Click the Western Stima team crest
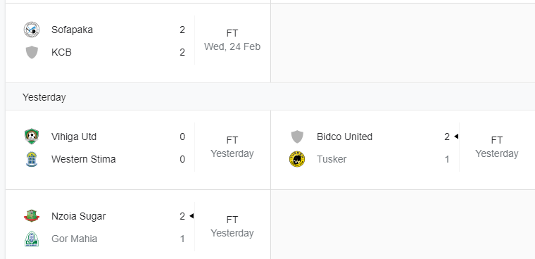Image resolution: width=535 pixels, height=259 pixels. [32, 159]
